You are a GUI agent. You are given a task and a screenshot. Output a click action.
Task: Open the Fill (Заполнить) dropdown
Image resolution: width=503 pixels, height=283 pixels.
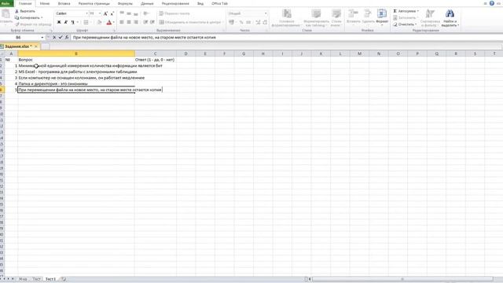pos(405,17)
